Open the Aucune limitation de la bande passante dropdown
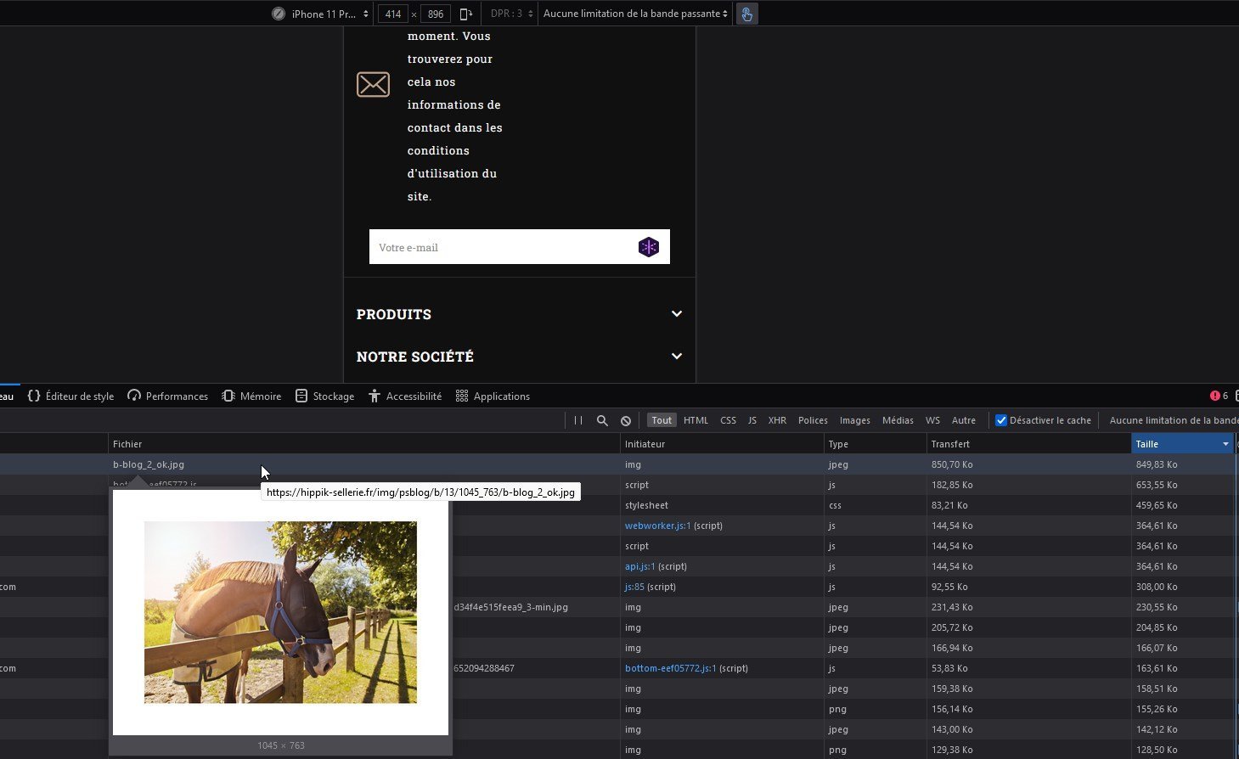The image size is (1239, 759). pyautogui.click(x=636, y=14)
